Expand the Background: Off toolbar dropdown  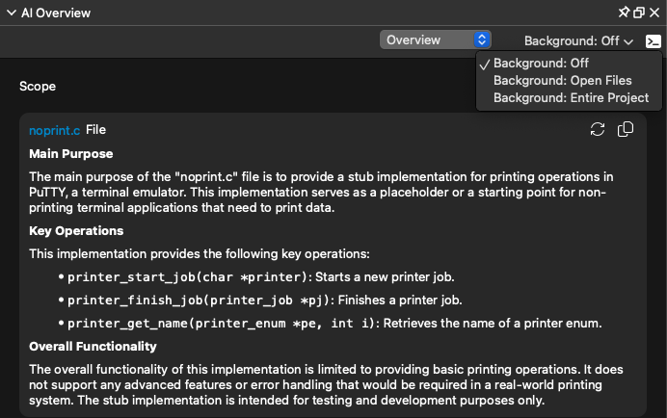point(578,40)
